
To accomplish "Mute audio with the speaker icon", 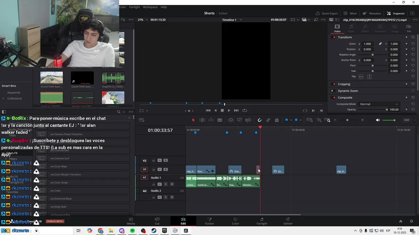I will pyautogui.click(x=378, y=120).
